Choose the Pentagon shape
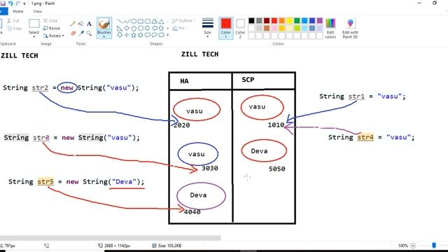The image size is (448, 252). pos(134,28)
